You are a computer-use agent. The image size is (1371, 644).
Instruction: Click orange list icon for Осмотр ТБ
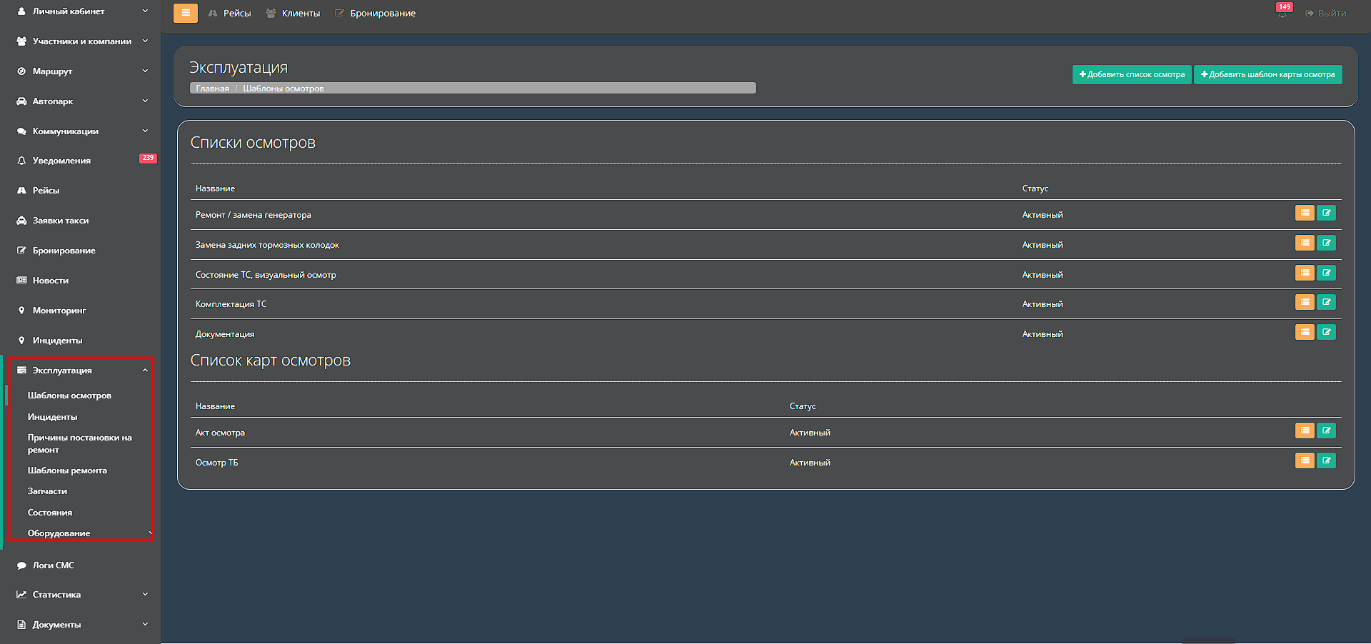(1305, 461)
